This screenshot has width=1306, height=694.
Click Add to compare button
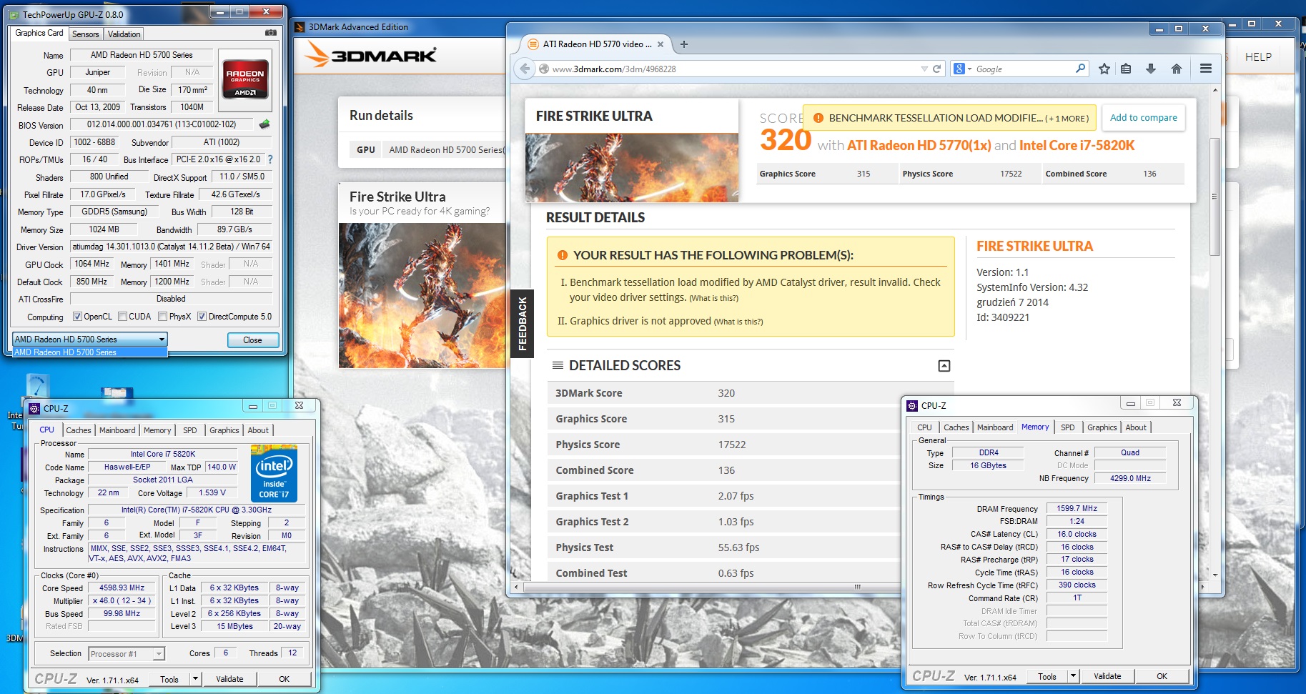1143,118
